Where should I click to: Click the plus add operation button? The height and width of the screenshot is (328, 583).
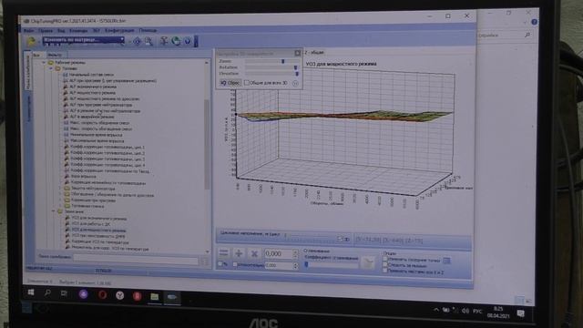239,253
